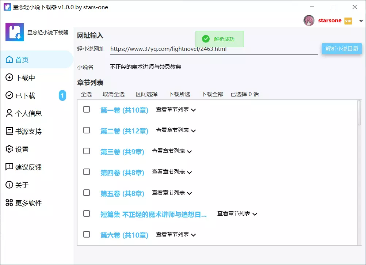Image resolution: width=366 pixels, height=265 pixels.
Task: Select the 短篇集 volume checkbox
Action: pos(87,213)
